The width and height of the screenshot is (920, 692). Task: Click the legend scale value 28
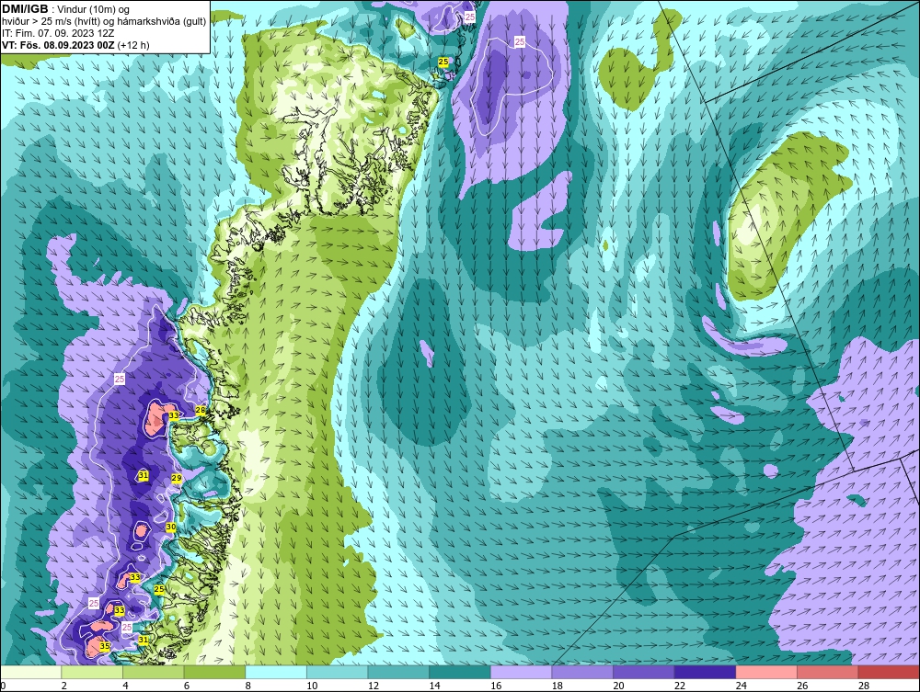pyautogui.click(x=864, y=686)
